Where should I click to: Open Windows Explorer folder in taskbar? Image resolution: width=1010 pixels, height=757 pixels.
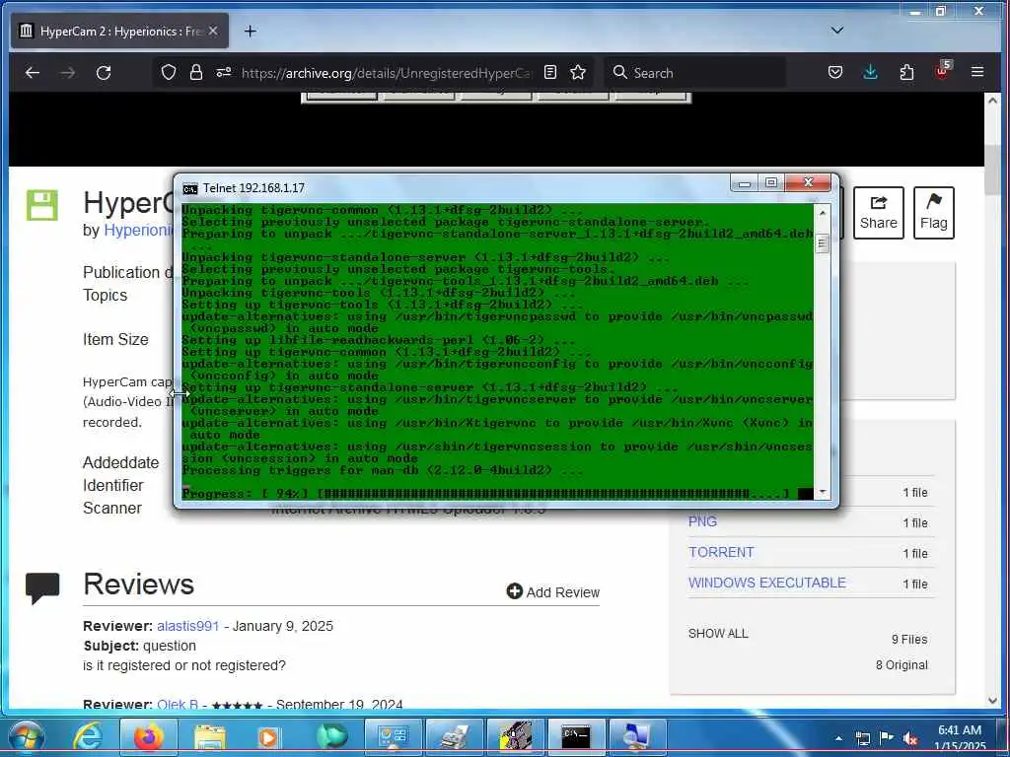click(x=210, y=736)
